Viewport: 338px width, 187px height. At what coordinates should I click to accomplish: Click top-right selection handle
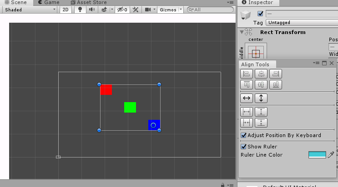pyautogui.click(x=159, y=84)
